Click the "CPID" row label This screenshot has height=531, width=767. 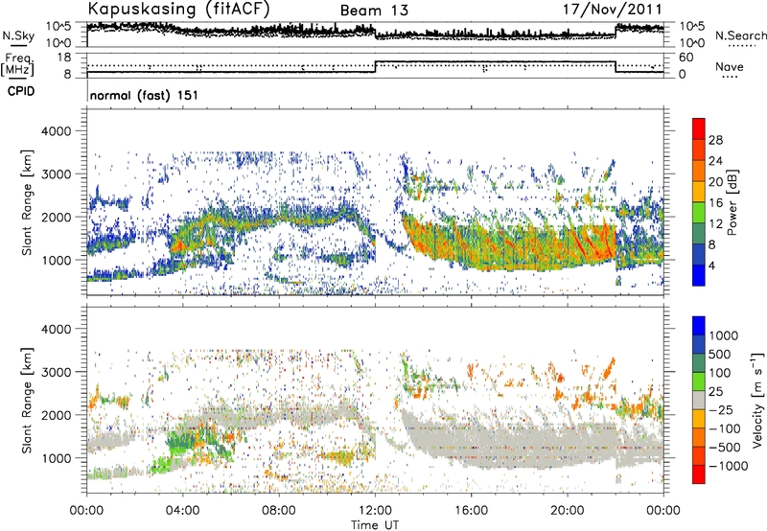[21, 91]
